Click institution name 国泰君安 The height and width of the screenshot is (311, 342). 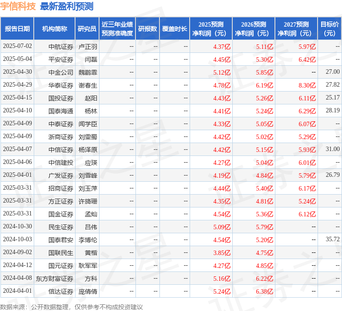(61, 240)
